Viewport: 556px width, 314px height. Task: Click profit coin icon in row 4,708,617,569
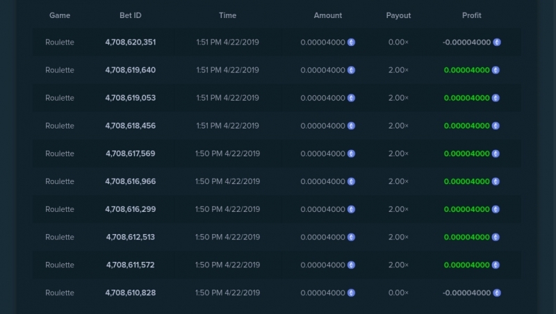point(496,154)
